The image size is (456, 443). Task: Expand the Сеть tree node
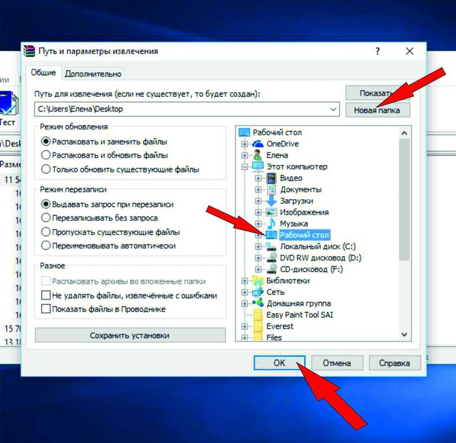(244, 292)
